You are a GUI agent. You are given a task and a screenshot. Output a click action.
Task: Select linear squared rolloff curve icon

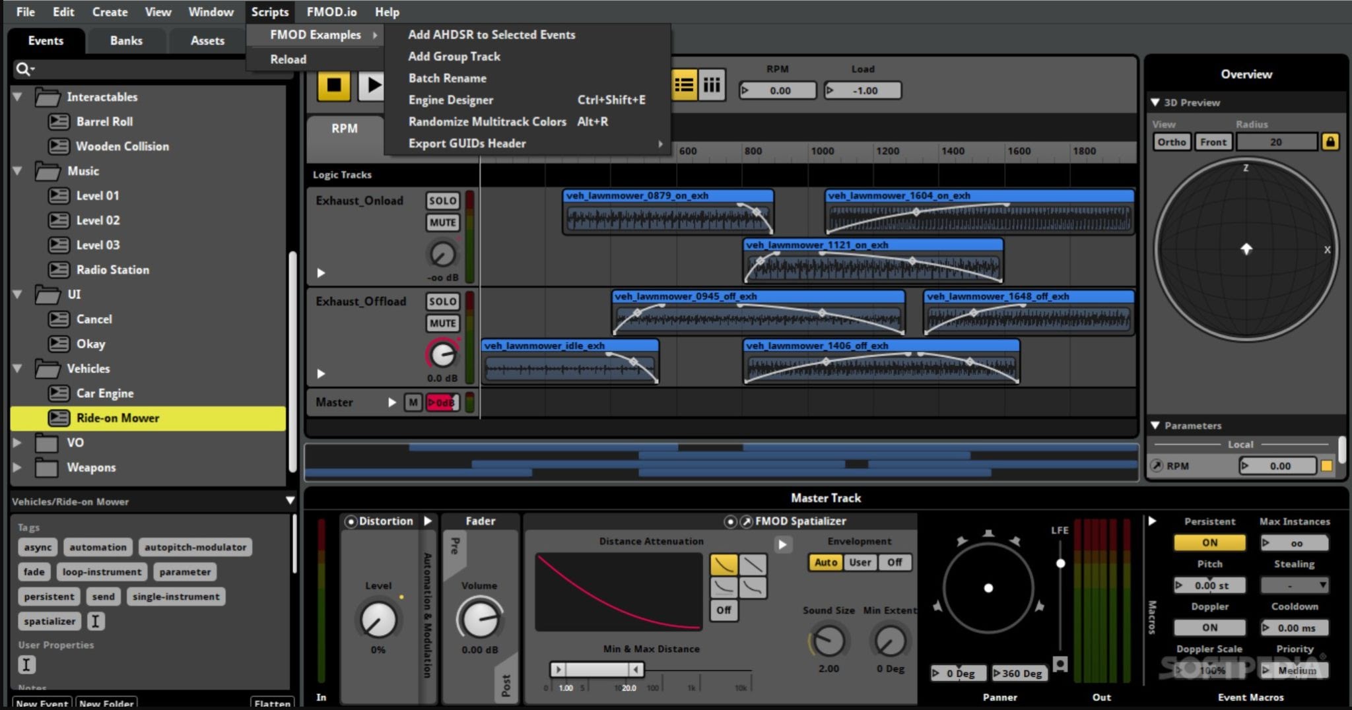pos(724,564)
